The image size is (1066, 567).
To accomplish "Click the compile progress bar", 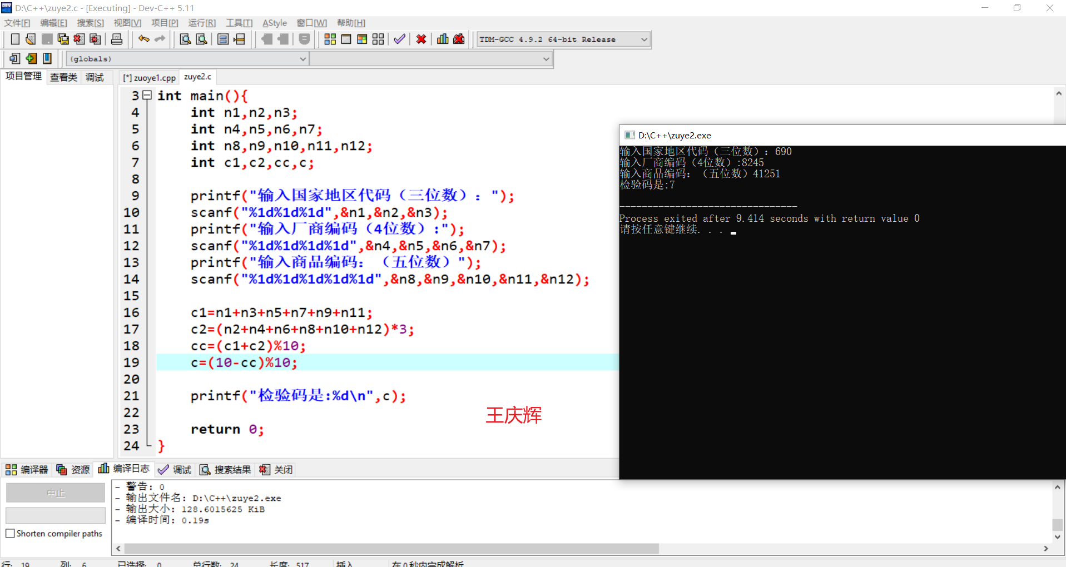I will [x=56, y=515].
